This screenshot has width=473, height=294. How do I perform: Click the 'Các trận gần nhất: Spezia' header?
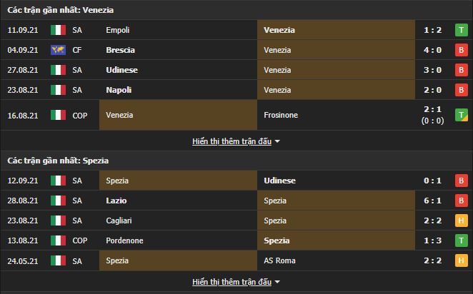[59, 161]
